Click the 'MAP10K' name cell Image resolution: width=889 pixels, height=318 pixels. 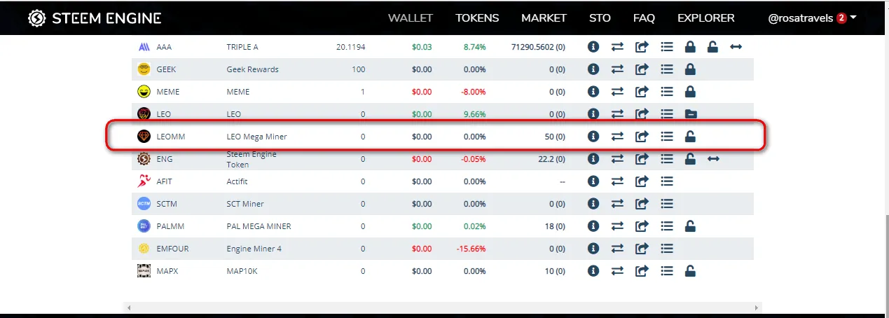pyautogui.click(x=243, y=271)
